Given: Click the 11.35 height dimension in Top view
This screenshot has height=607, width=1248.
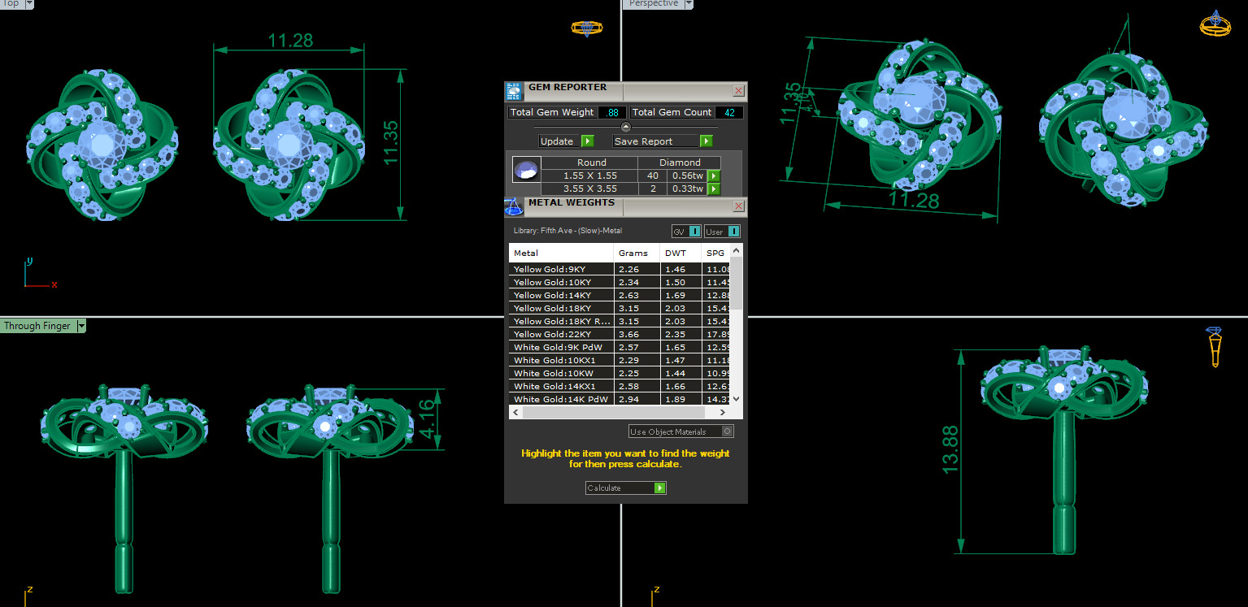Looking at the screenshot, I should click(390, 144).
